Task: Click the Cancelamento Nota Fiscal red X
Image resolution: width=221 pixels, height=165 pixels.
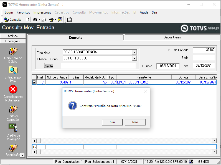Action: (13, 90)
